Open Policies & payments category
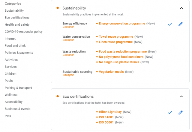The width and height of the screenshot is (192, 132). click(19, 53)
